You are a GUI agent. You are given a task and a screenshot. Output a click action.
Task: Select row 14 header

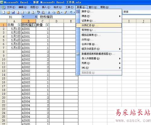tap(4, 75)
